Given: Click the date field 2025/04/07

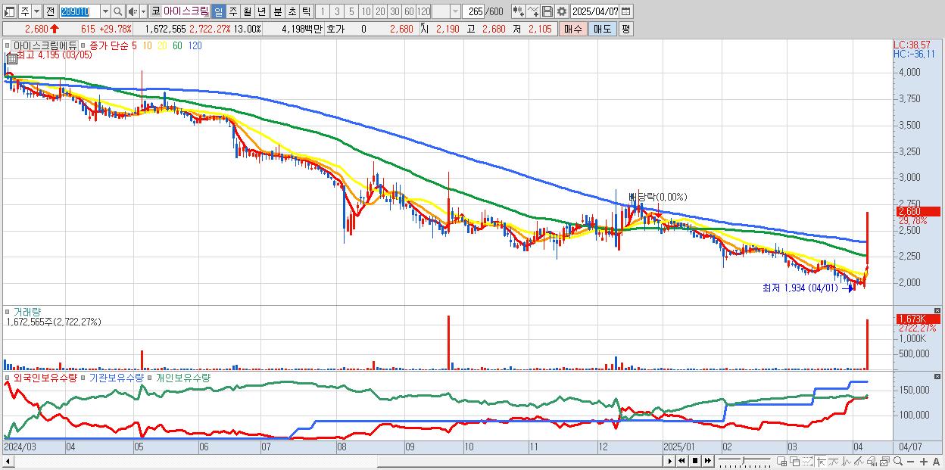Looking at the screenshot, I should pyautogui.click(x=596, y=11).
